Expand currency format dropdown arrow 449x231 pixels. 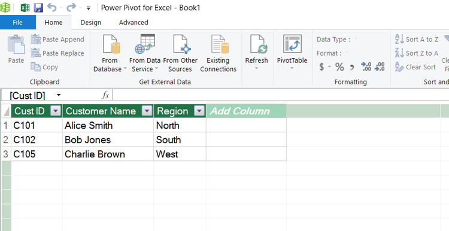tap(329, 67)
